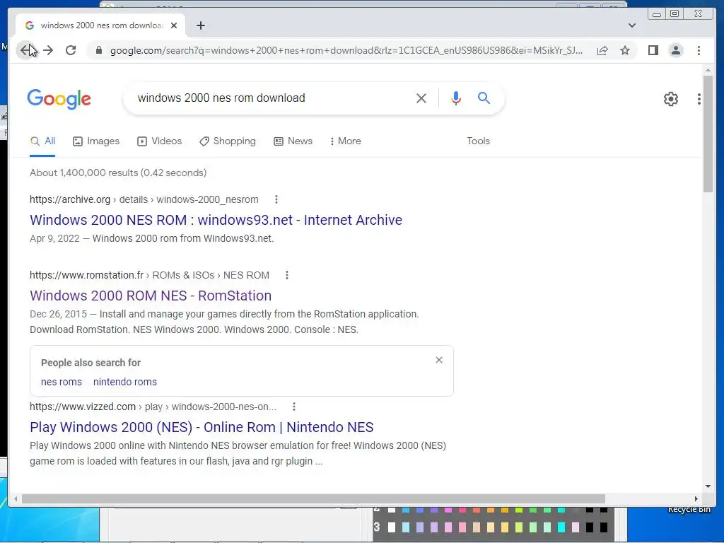Open the three-dot options for the romstation.fr result
This screenshot has width=724, height=543.
[x=287, y=275]
